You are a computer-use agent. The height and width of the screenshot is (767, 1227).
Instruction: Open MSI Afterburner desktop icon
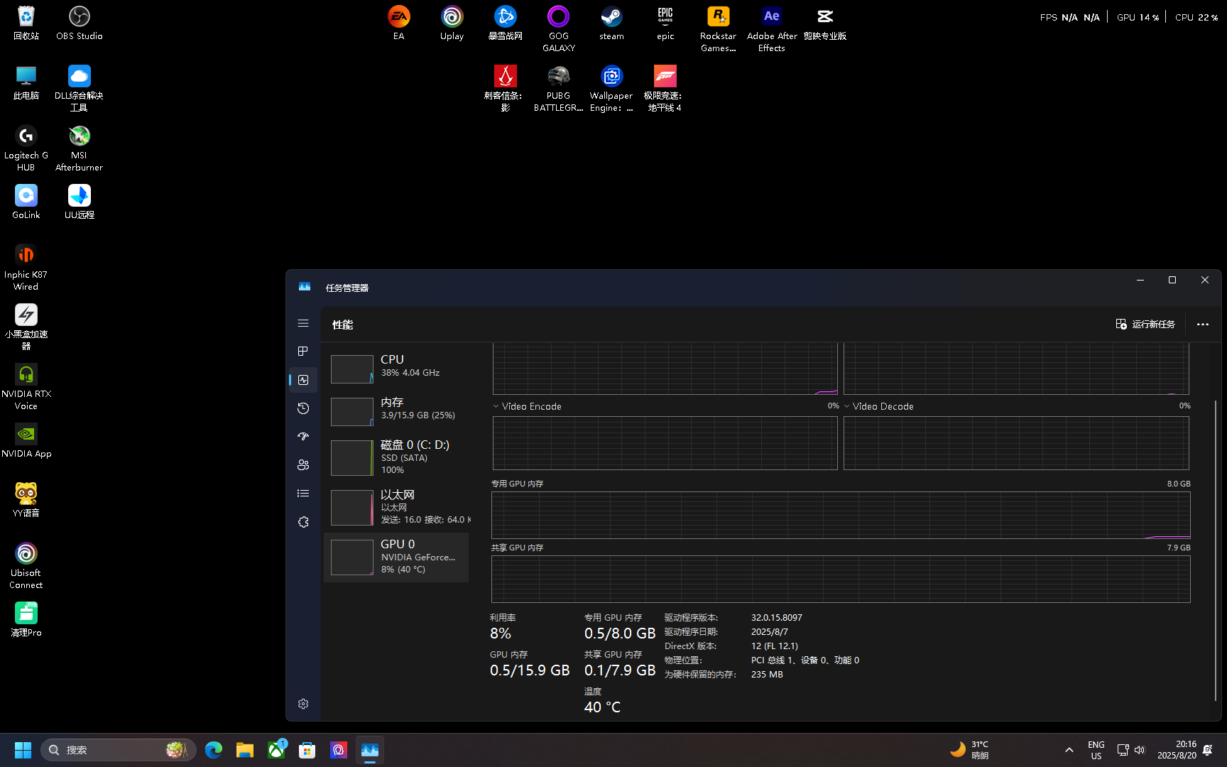(x=80, y=148)
